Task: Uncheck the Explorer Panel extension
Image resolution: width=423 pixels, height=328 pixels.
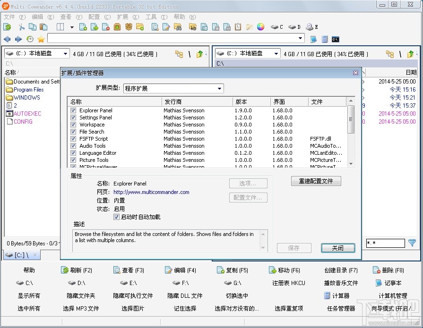Action: coord(73,110)
